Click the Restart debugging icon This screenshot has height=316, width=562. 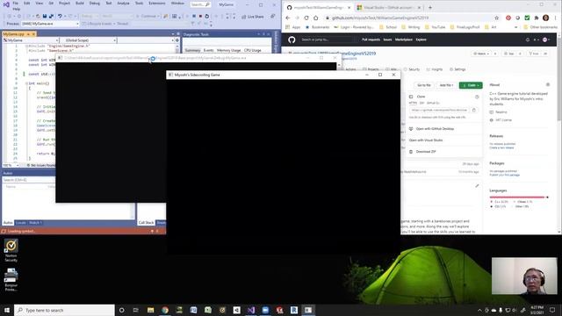click(207, 16)
